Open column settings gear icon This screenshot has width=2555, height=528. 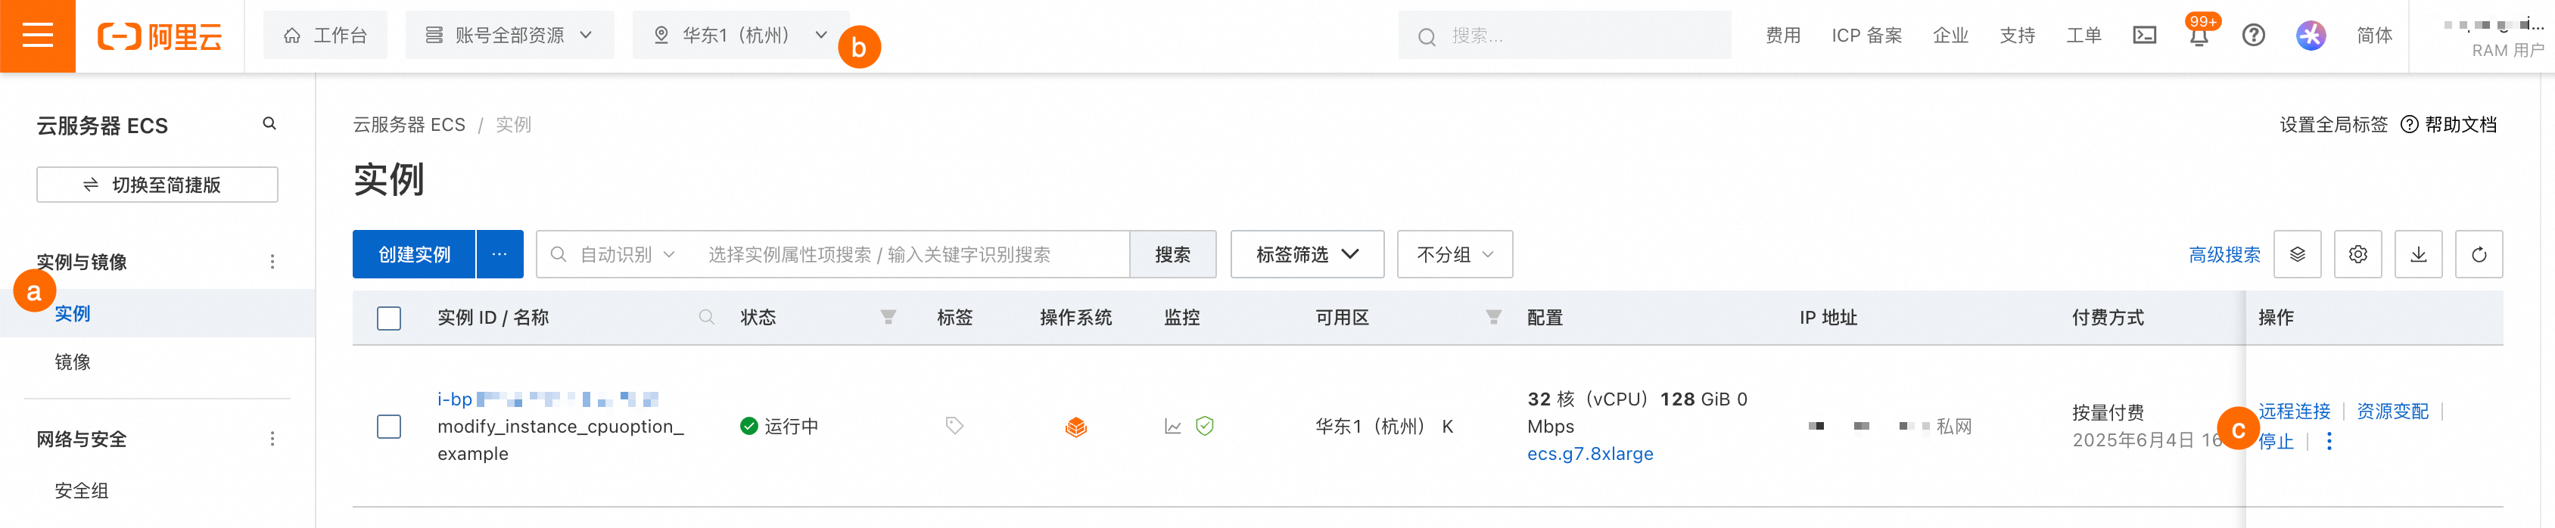[2357, 255]
